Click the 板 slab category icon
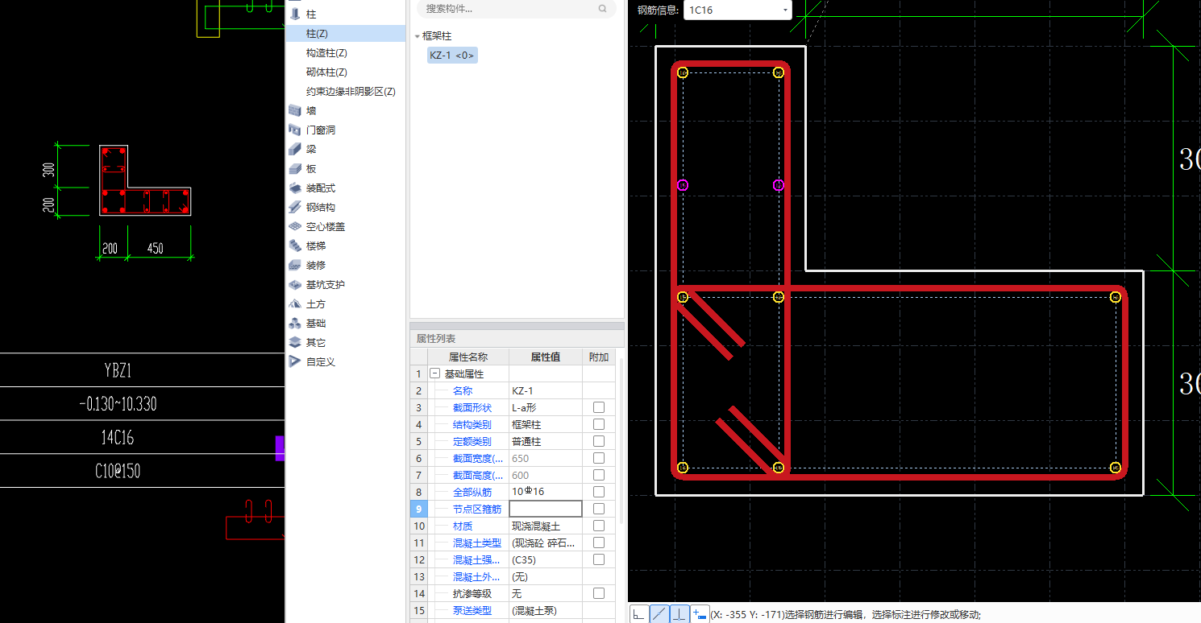Image resolution: width=1201 pixels, height=623 pixels. coord(294,168)
